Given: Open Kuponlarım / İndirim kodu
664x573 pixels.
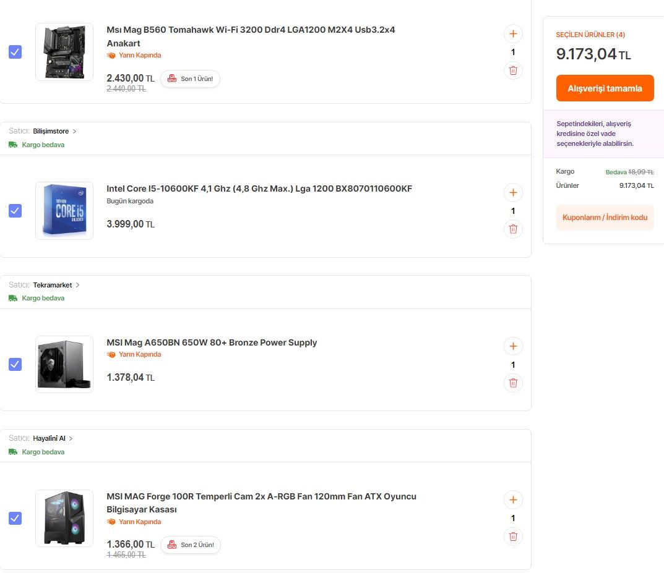Looking at the screenshot, I should click(x=605, y=218).
